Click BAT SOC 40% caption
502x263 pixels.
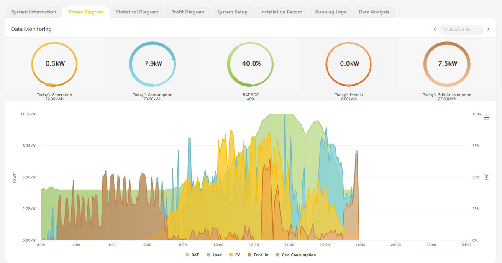click(x=251, y=97)
